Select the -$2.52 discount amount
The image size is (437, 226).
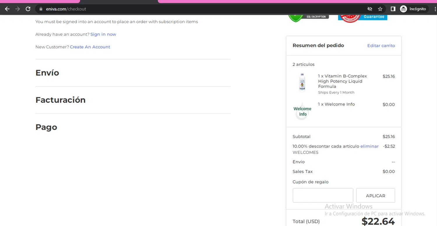(389, 146)
